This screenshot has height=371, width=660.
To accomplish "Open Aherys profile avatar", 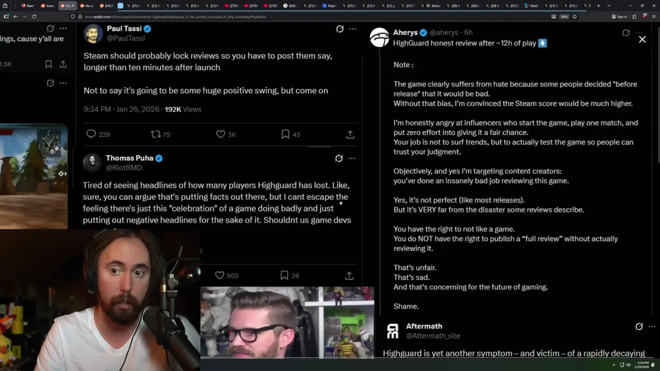I will tap(379, 38).
